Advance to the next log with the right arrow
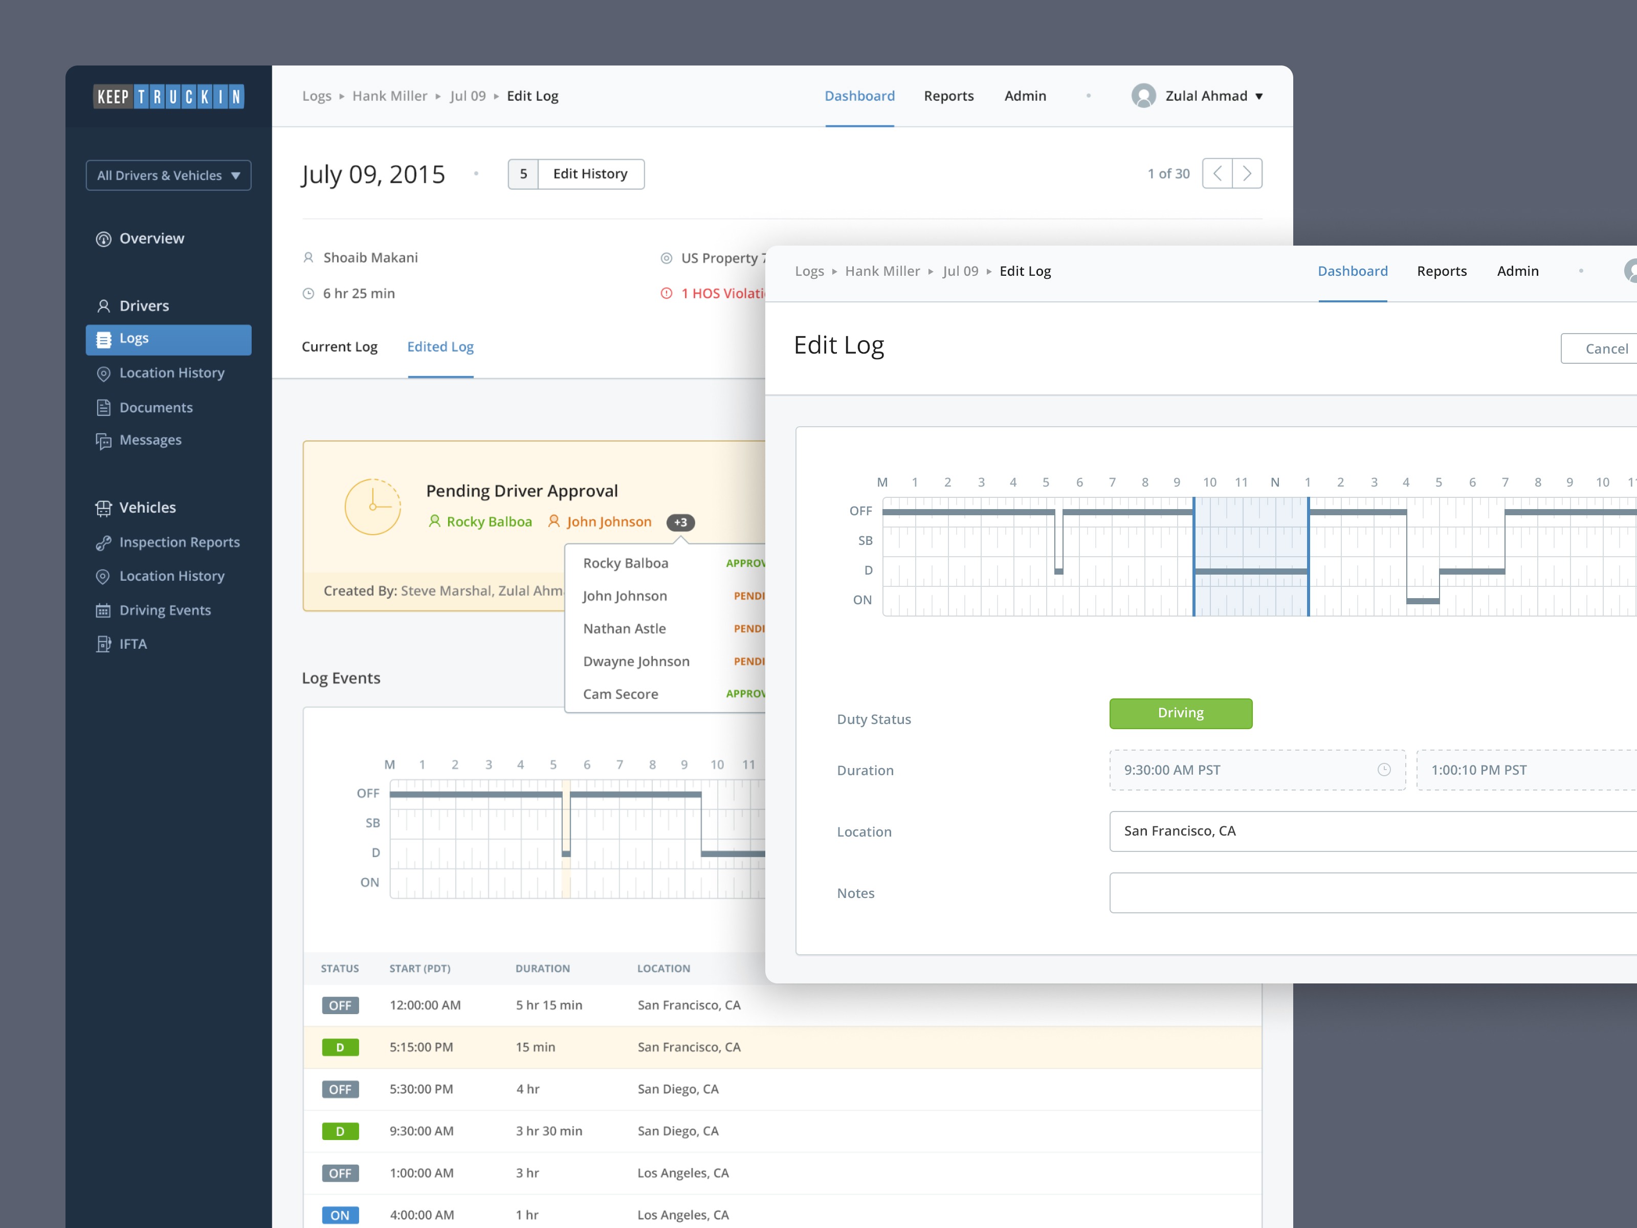This screenshot has height=1228, width=1637. click(1248, 172)
